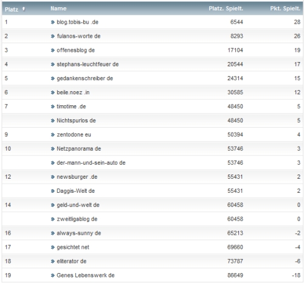Open eliterator de link
This screenshot has width=304, height=284.
tap(72, 261)
